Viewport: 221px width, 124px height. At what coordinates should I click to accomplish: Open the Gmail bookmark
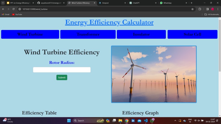[5, 14]
